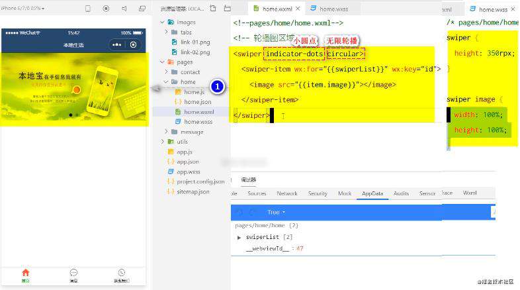Click the indicator-dots attribute in code

coord(294,54)
